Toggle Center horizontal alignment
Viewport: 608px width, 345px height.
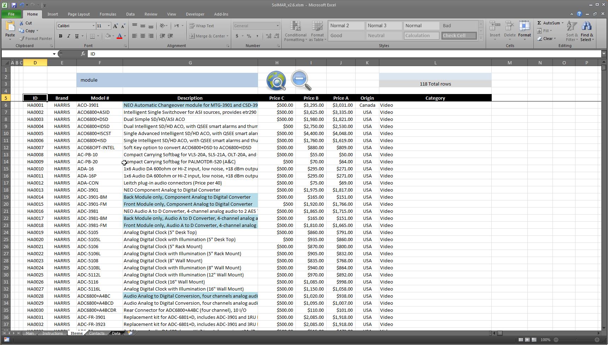tap(143, 36)
